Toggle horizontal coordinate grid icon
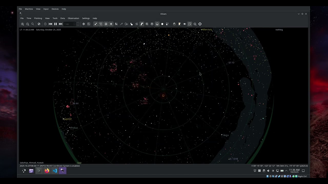Viewport: 328px width, 184px height. tap(152, 24)
